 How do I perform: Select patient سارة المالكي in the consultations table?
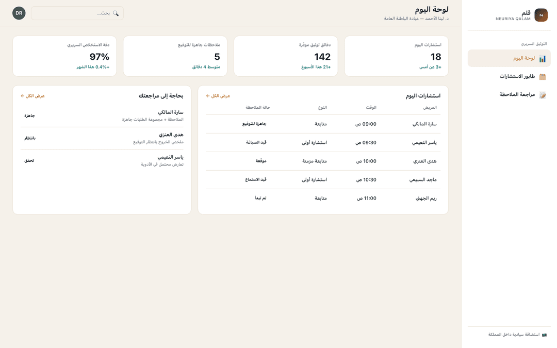click(x=424, y=124)
